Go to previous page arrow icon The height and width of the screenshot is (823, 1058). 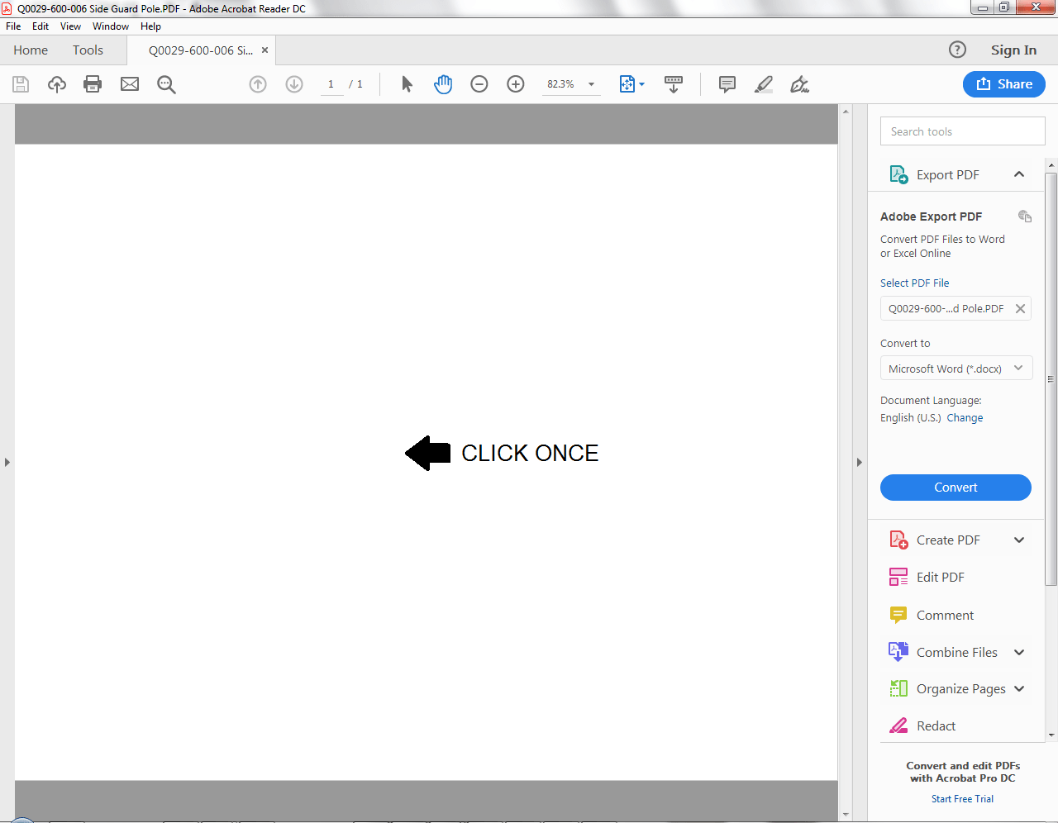click(258, 84)
